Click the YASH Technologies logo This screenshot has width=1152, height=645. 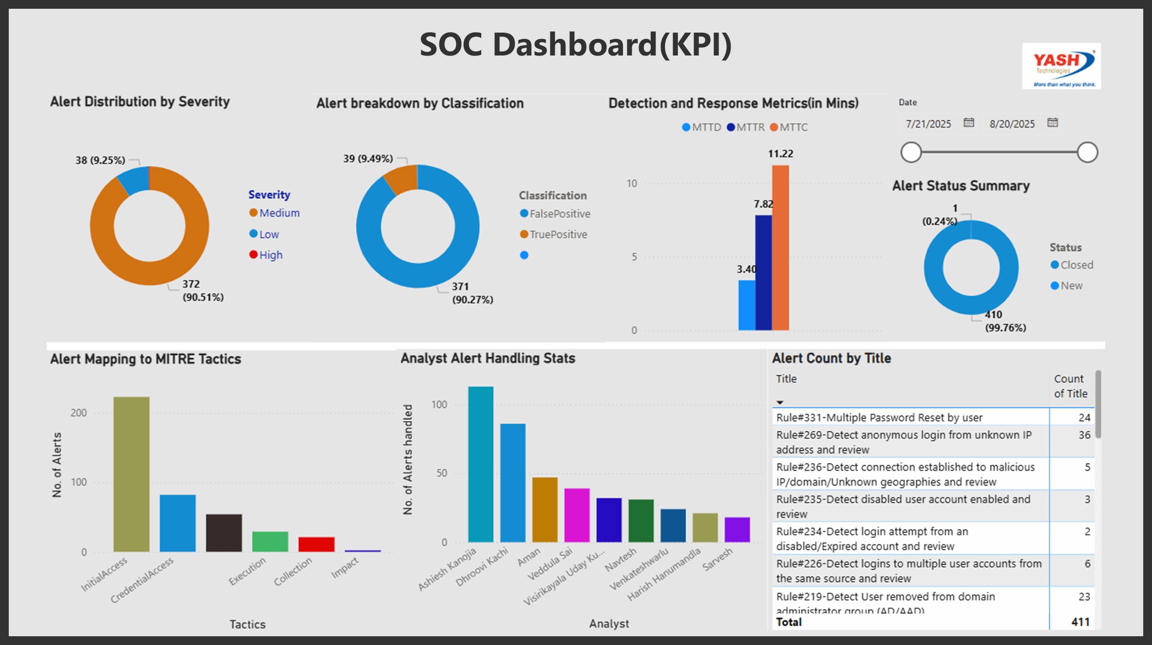point(1061,66)
